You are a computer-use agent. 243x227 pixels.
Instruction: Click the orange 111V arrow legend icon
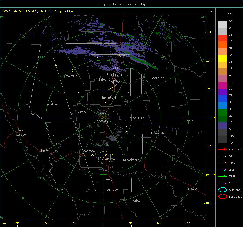coord(222,163)
